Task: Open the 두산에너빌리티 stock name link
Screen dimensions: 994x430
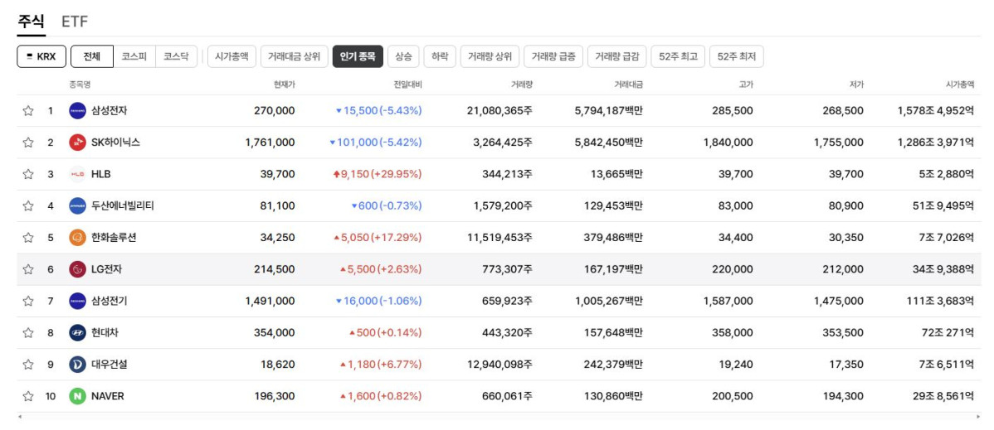Action: pos(122,205)
